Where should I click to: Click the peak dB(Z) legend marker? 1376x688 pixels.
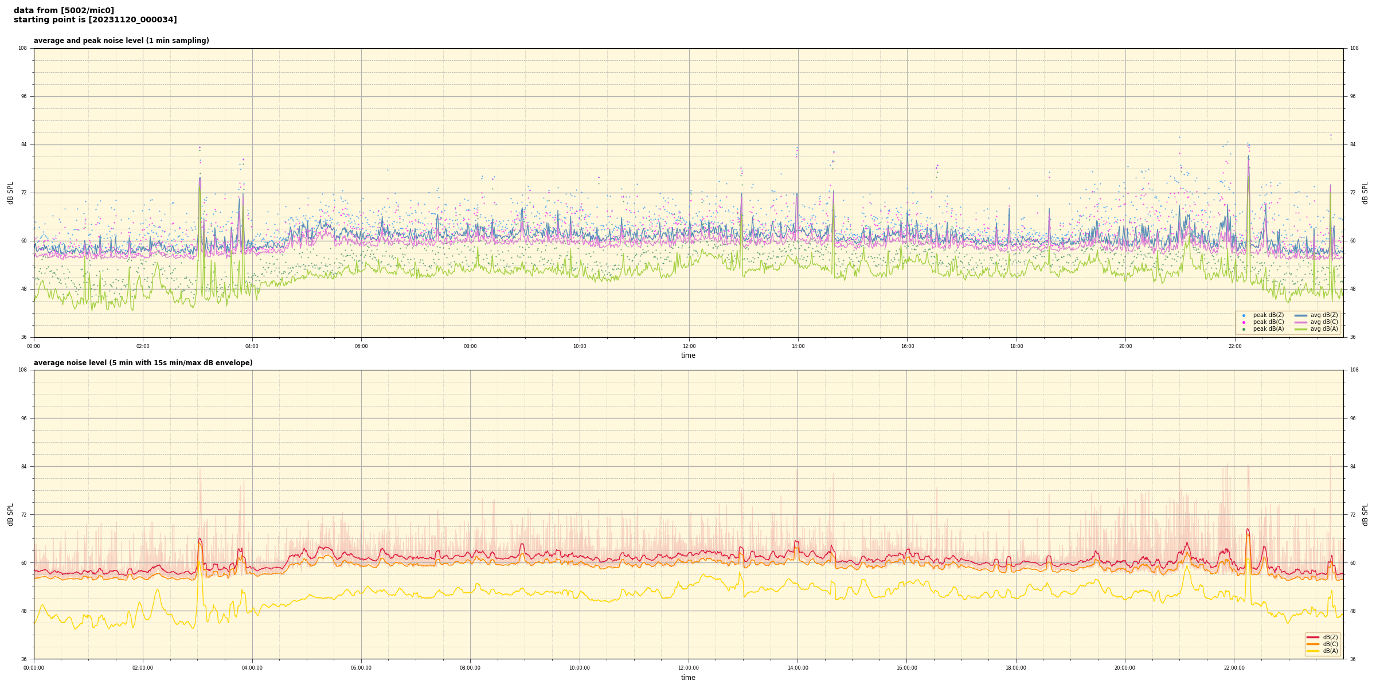pyautogui.click(x=1244, y=315)
